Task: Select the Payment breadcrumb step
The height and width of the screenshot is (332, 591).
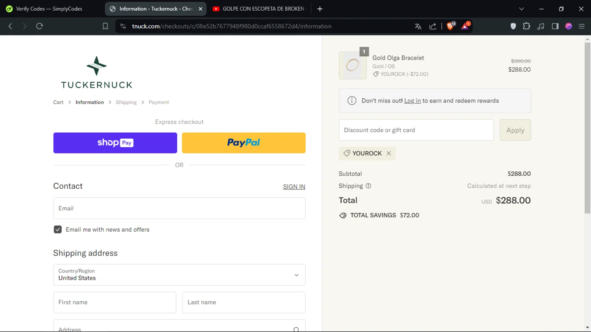Action: [159, 102]
